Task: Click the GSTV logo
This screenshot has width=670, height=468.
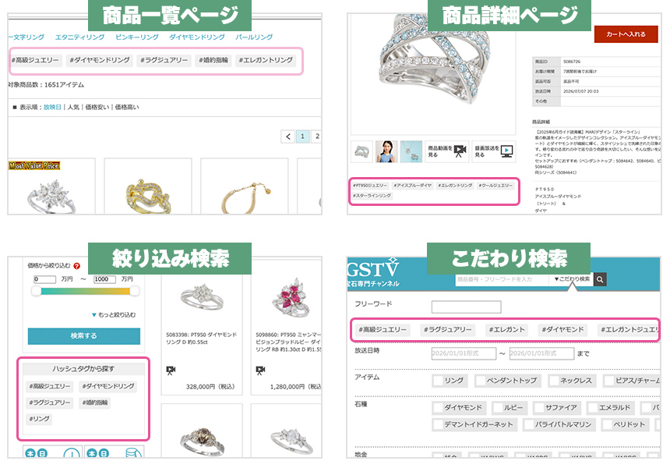Action: point(373,273)
